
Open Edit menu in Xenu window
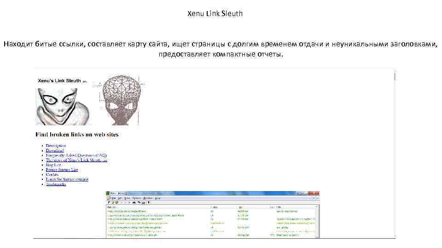pos(120,198)
